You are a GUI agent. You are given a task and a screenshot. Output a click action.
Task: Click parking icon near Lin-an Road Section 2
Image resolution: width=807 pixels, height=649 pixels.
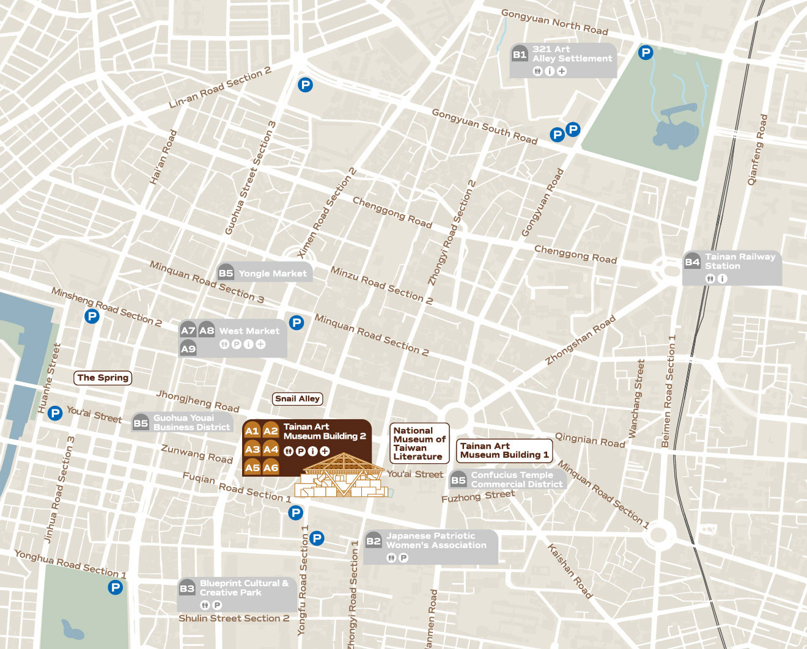pyautogui.click(x=305, y=85)
